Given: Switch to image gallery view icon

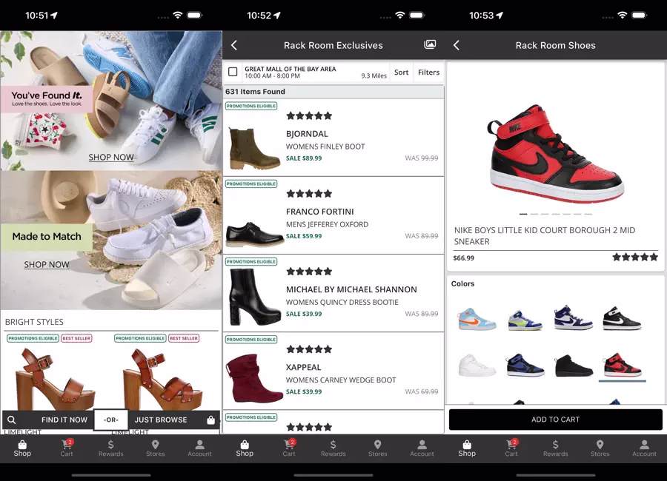Looking at the screenshot, I should point(430,44).
